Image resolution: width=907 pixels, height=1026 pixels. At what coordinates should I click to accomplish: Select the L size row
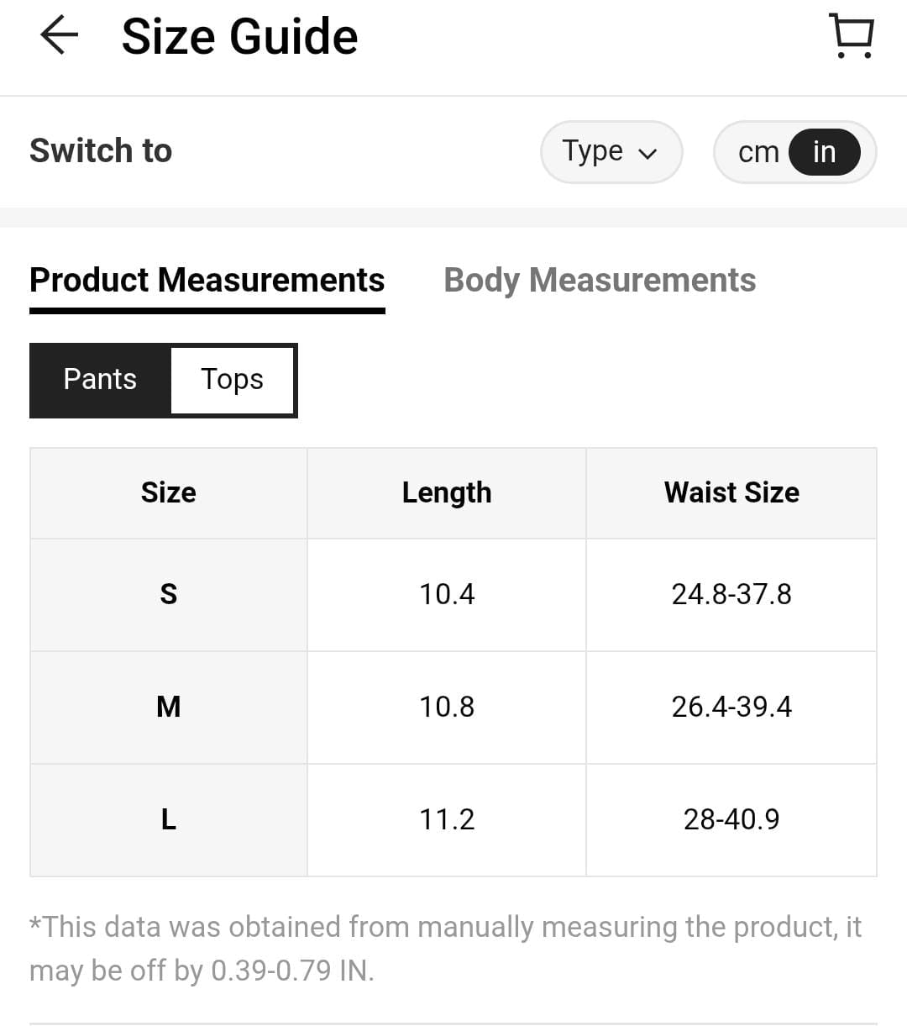(x=168, y=819)
